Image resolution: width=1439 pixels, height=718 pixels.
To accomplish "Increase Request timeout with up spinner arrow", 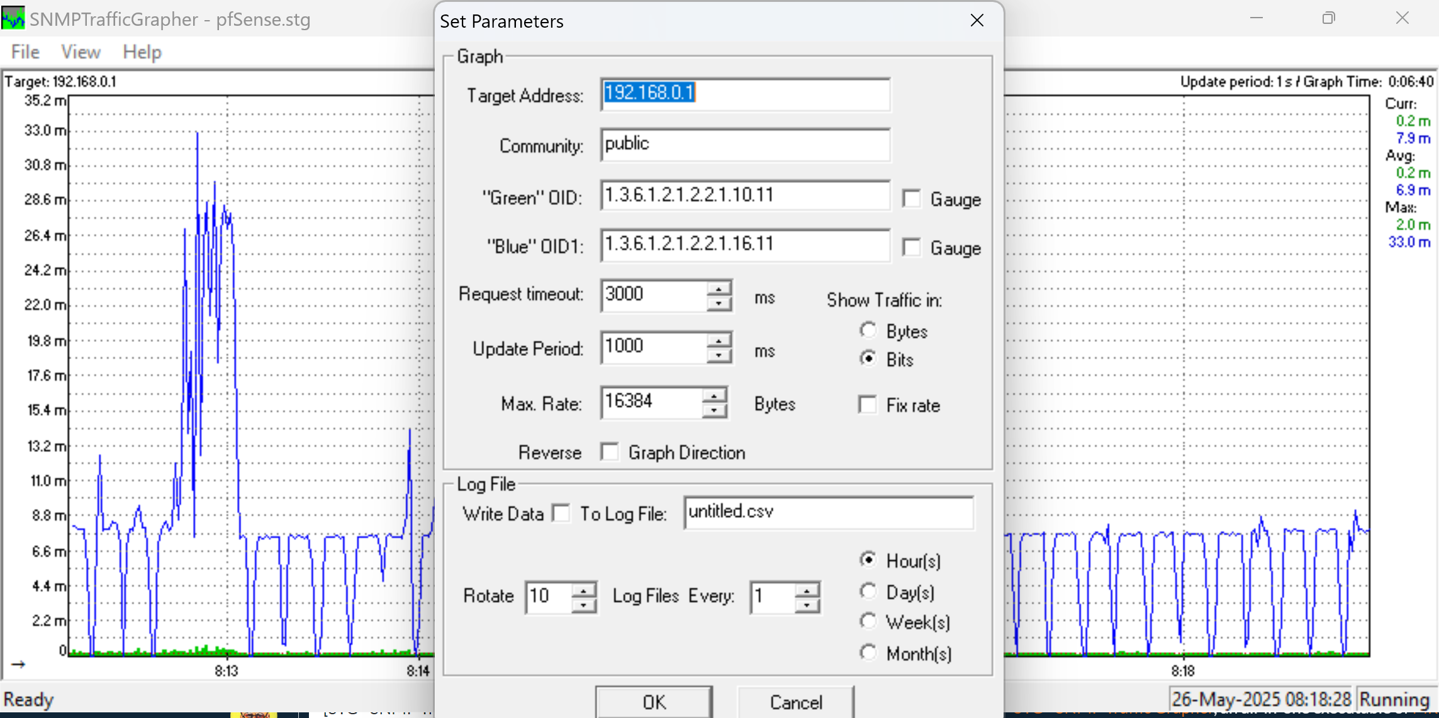I will (719, 289).
